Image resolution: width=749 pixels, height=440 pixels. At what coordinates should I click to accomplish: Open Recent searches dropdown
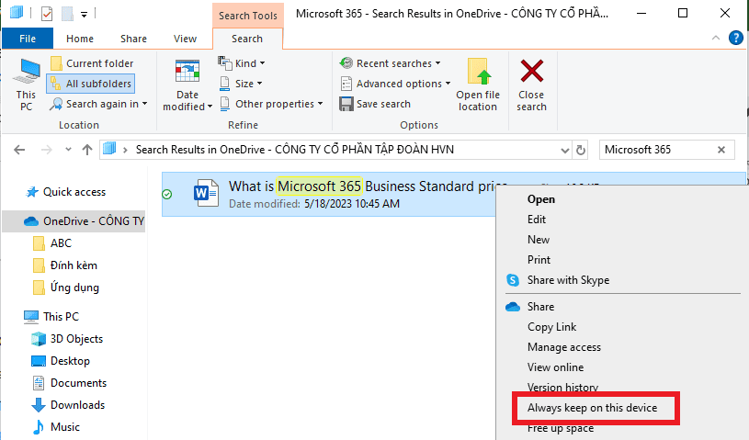pyautogui.click(x=390, y=63)
